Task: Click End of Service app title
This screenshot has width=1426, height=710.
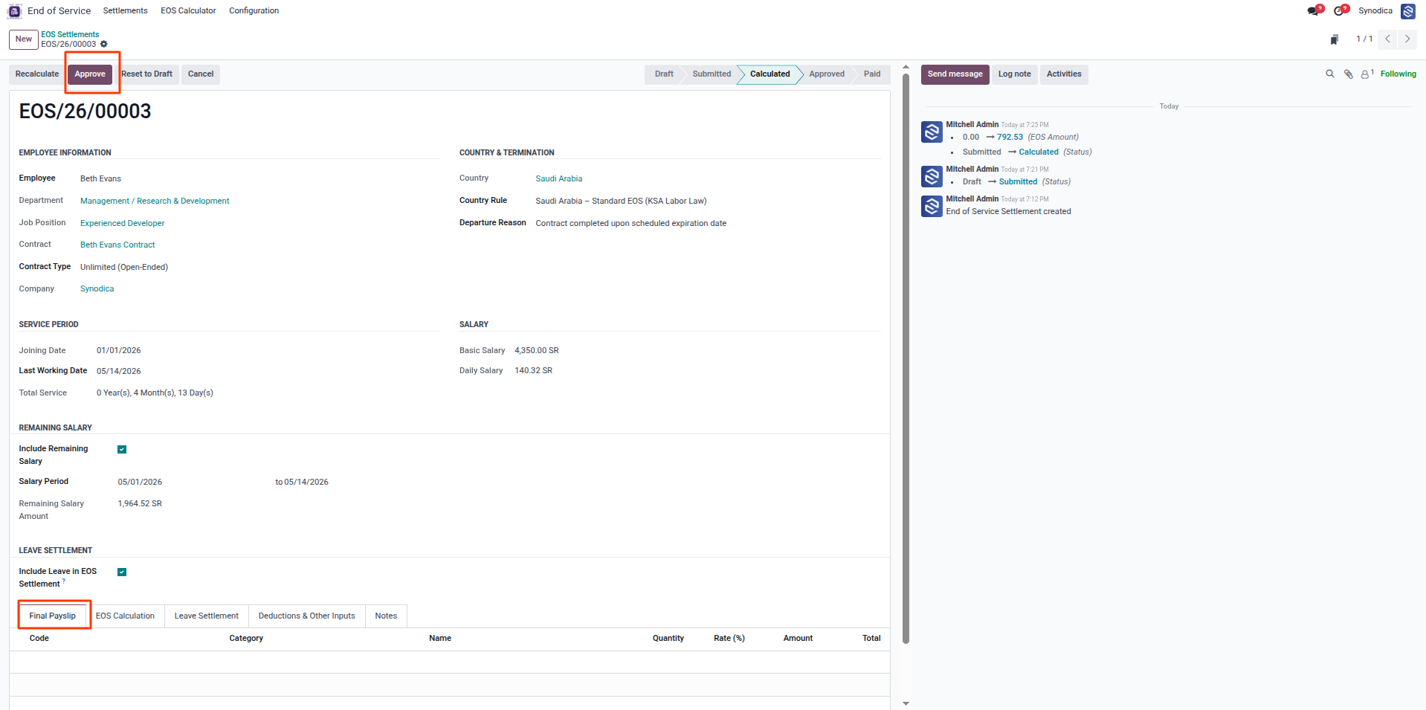Action: tap(59, 10)
